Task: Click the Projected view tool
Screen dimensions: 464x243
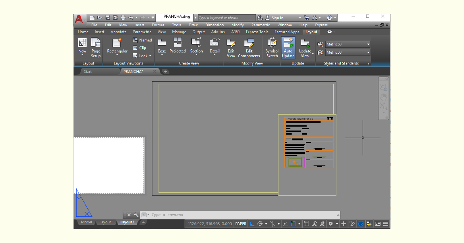Action: (177, 46)
